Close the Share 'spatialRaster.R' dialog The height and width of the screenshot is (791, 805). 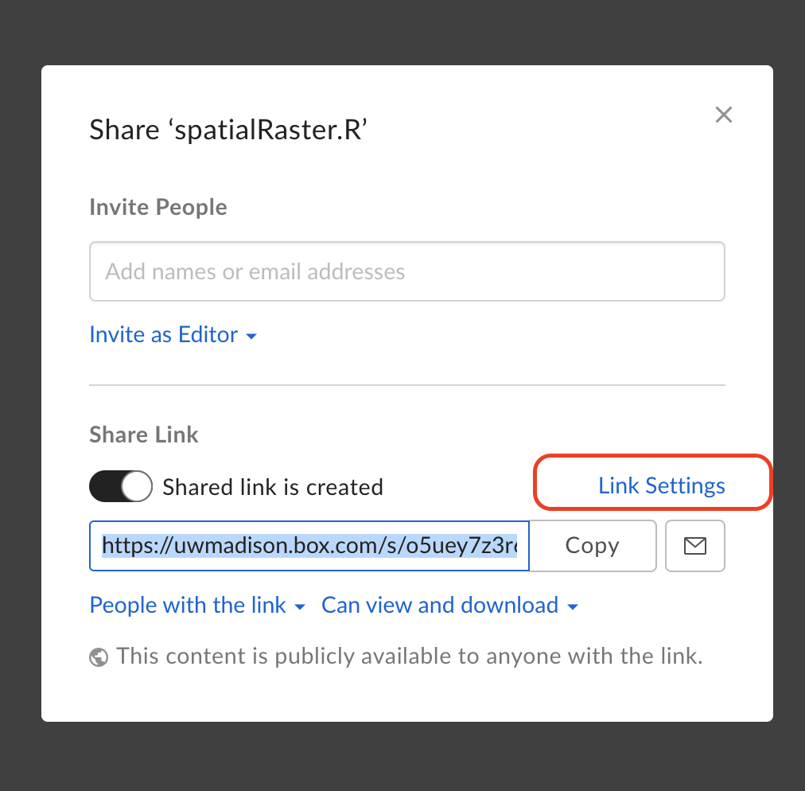(x=723, y=115)
